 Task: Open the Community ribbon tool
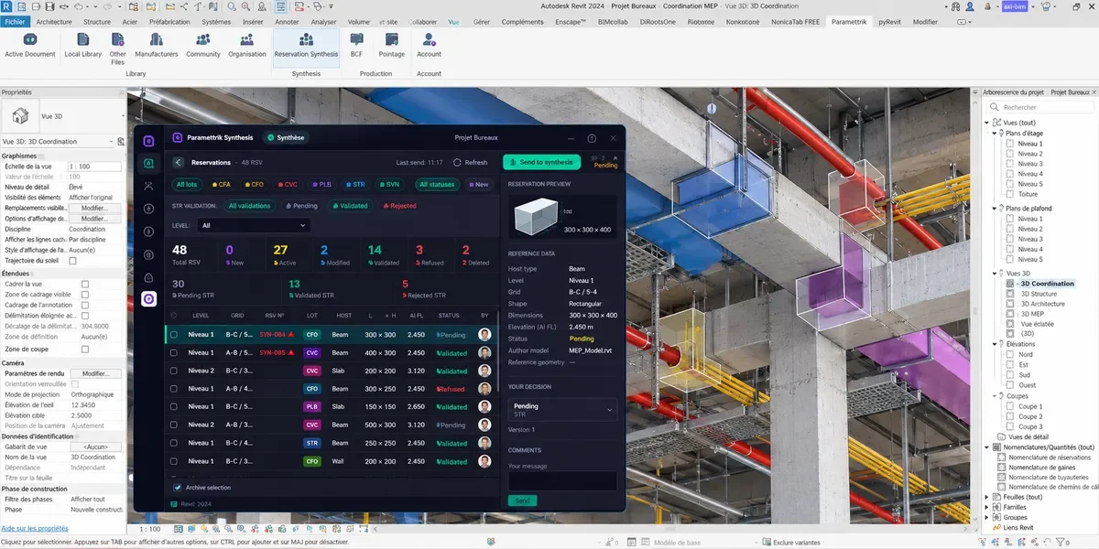(x=203, y=46)
